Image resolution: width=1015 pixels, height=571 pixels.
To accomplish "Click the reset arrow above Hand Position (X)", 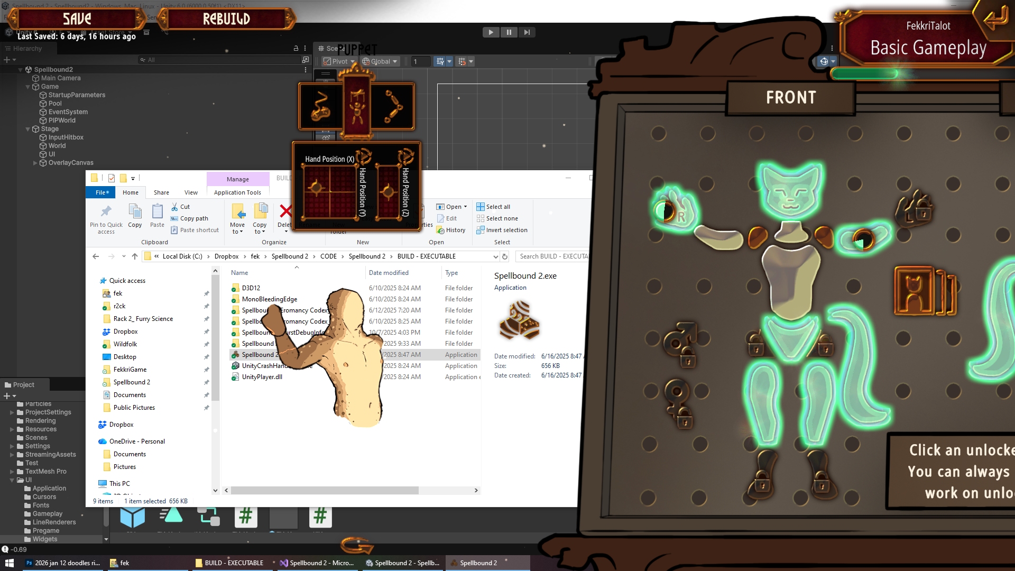I will [364, 156].
